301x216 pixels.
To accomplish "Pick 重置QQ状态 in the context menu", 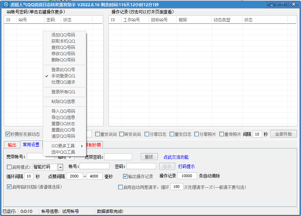I will [65, 123].
